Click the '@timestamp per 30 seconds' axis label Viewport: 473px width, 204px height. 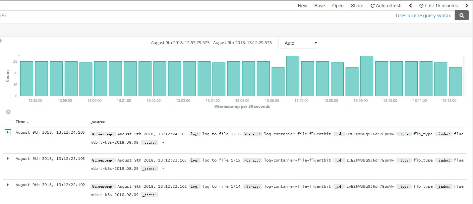click(242, 106)
